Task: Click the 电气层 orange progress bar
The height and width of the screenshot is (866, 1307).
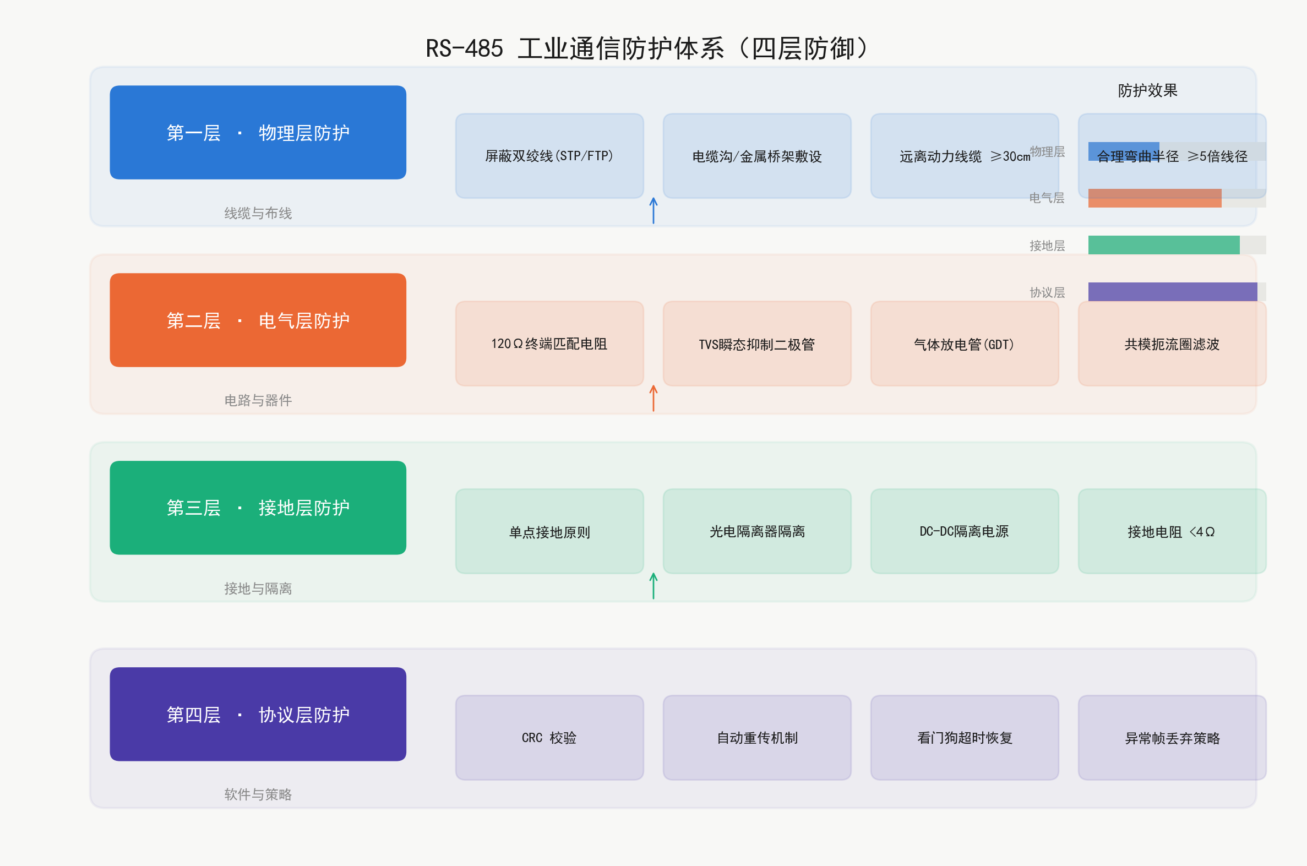Action: (1154, 198)
